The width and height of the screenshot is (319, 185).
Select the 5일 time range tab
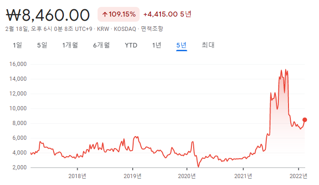pos(42,45)
